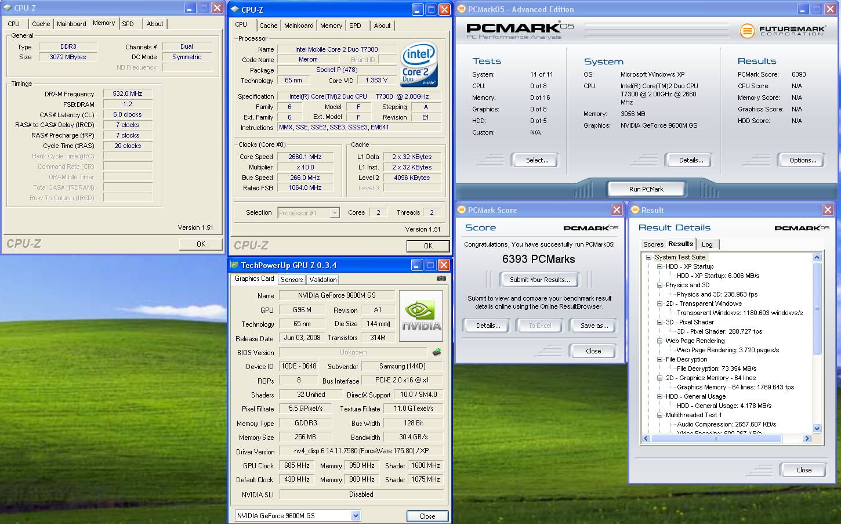Minimize the PCMark05 Advanced Edition window
841x524 pixels.
point(802,9)
